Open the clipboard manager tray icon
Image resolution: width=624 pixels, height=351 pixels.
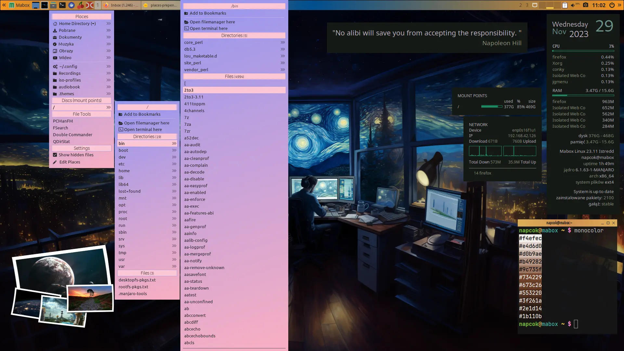tap(565, 5)
